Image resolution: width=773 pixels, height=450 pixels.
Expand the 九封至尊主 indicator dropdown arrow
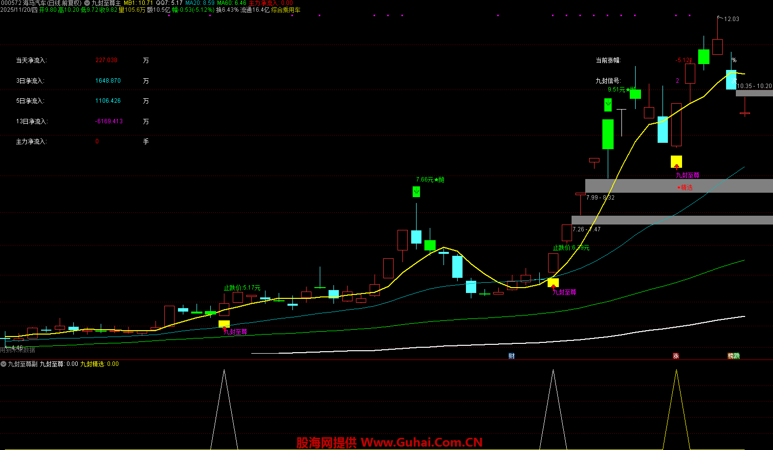click(87, 3)
